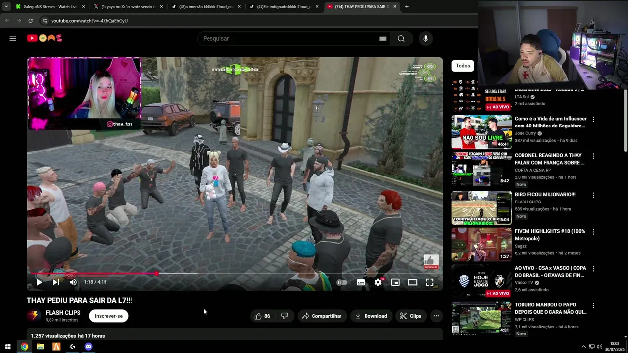Enable miniplayer mode
Viewport: 628px width, 353px height.
point(395,282)
